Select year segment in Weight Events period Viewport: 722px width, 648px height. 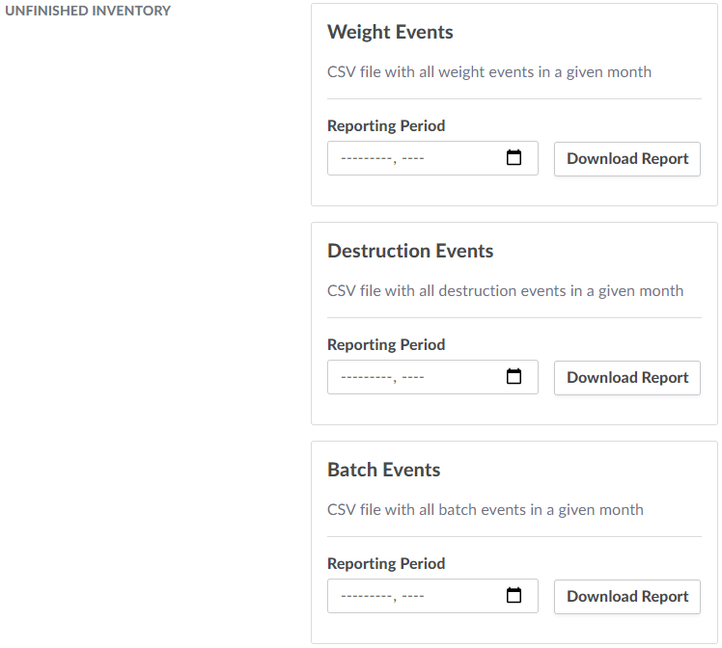pos(412,158)
